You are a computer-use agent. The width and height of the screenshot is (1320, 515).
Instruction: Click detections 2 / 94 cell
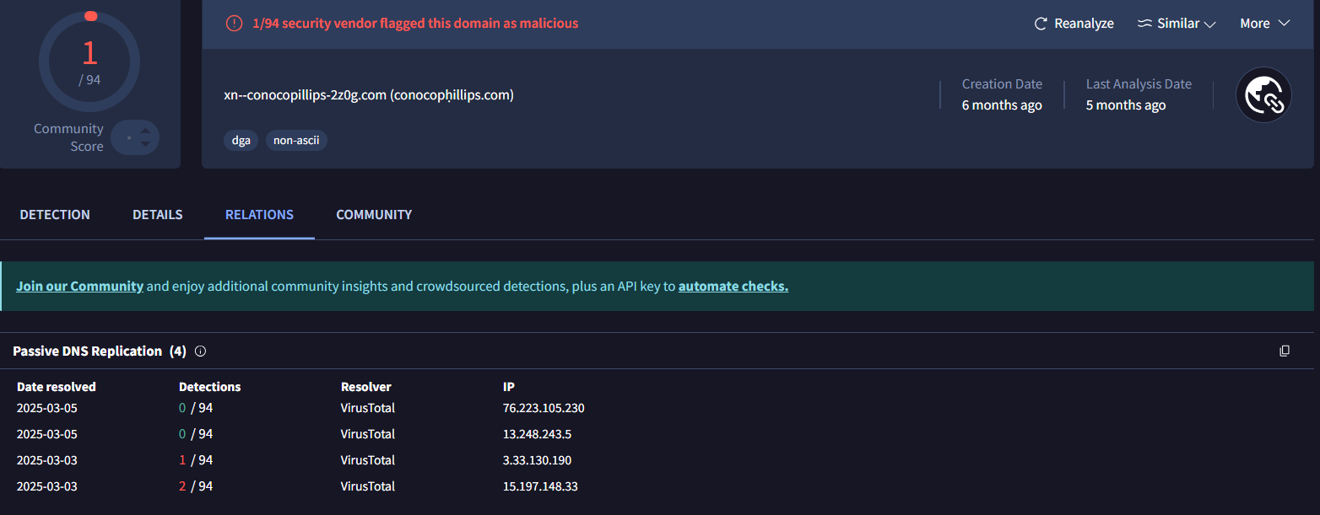pos(196,486)
